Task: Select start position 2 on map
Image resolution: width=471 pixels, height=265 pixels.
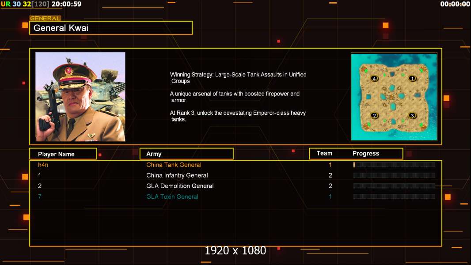Action: [374, 115]
